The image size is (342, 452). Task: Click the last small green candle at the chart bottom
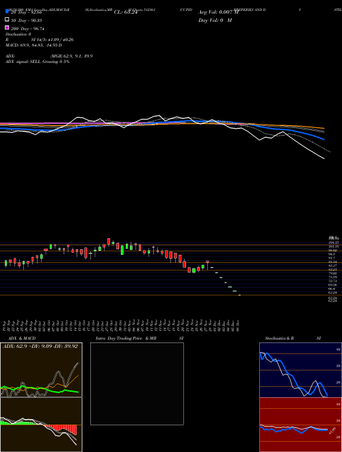(x=239, y=295)
